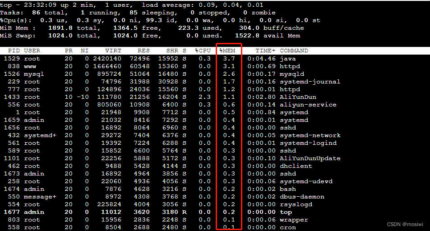Click the load average values
This screenshot has height=231, width=430.
(231, 5)
